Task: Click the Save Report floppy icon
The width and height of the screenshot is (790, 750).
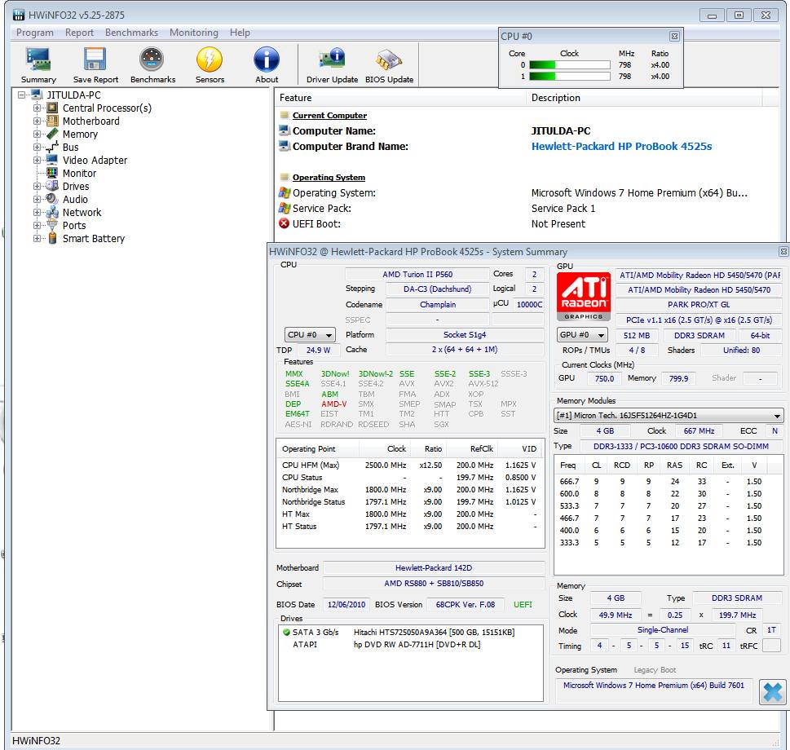Action: coord(95,60)
